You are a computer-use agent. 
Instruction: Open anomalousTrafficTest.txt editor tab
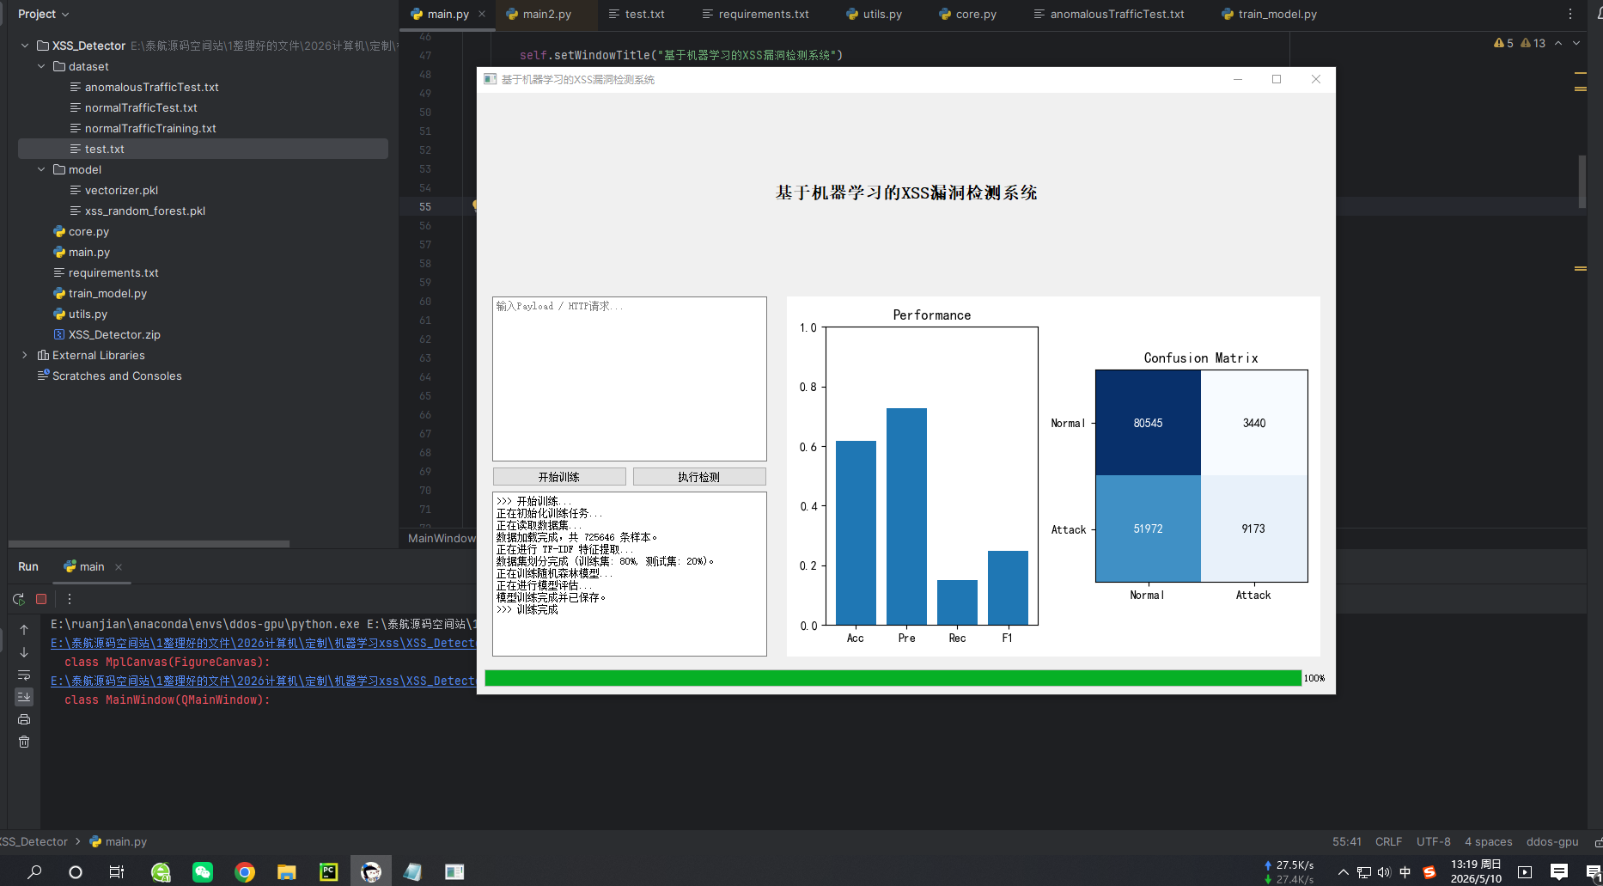coord(1109,14)
